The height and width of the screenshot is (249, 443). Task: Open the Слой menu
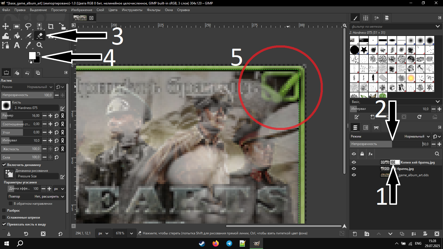coord(100,10)
